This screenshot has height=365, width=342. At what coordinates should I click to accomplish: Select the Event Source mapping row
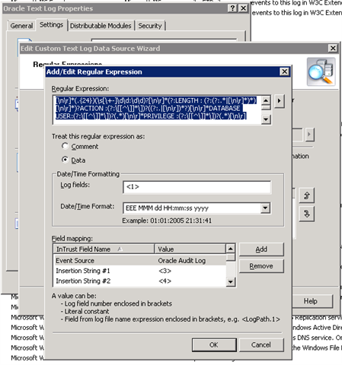pyautogui.click(x=140, y=261)
